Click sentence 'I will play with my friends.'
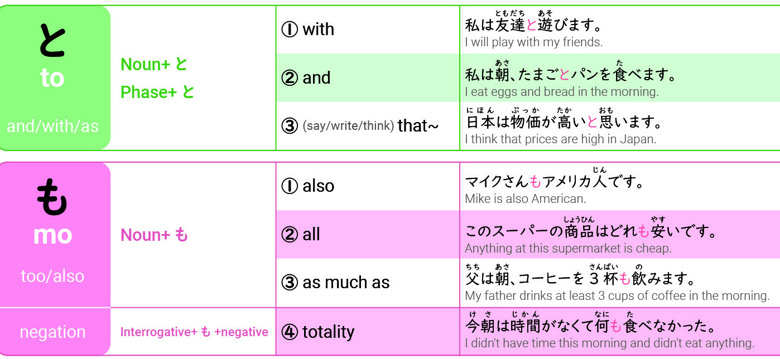This screenshot has width=780, height=359. pyautogui.click(x=534, y=42)
